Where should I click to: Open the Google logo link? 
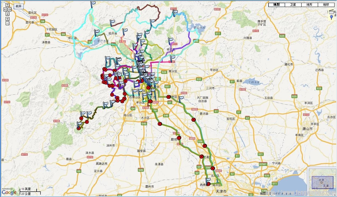(x=9, y=192)
